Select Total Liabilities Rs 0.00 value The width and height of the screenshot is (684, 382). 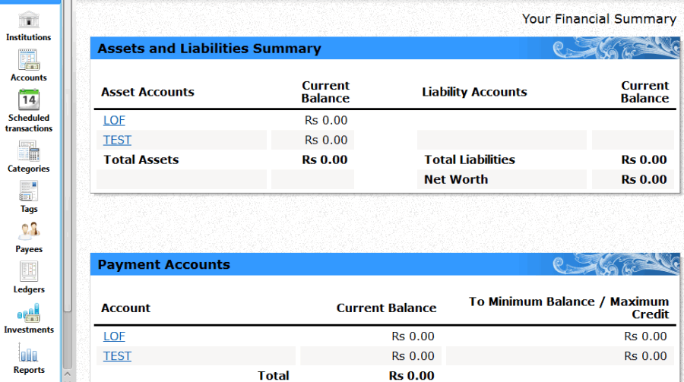[x=644, y=160]
